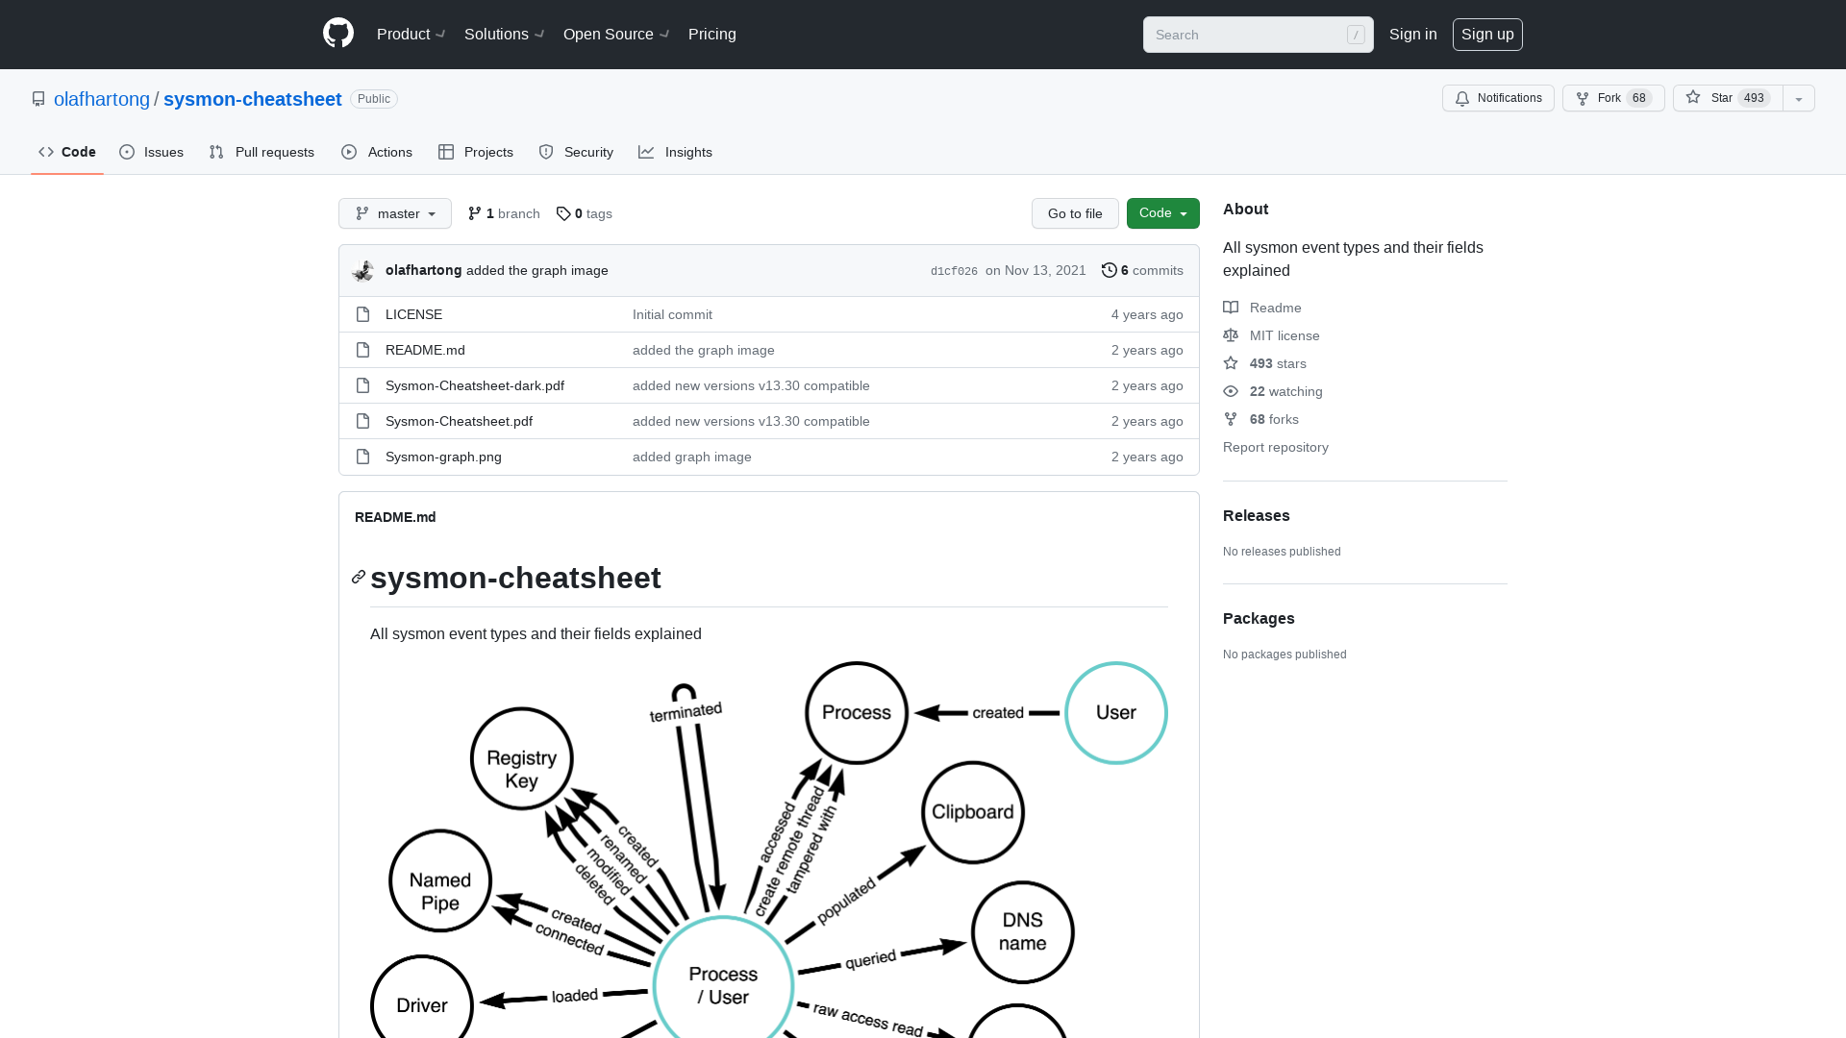
Task: Click the file icon beside Sysmon-Cheatsheet-dark.pdf
Action: click(x=362, y=385)
